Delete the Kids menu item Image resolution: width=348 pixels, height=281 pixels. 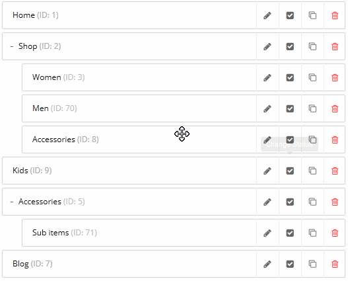335,171
